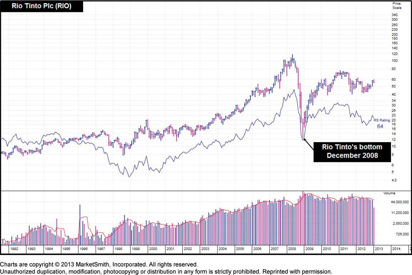Select the 200 price scale label
Screen dimensions: 412x275
[395, 35]
